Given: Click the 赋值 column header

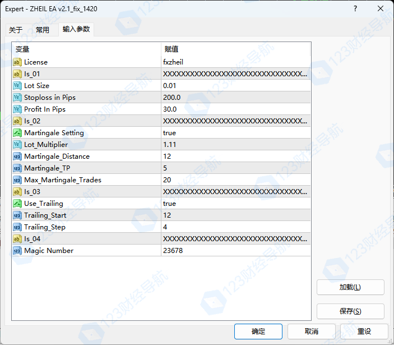Looking at the screenshot, I should pos(236,49).
